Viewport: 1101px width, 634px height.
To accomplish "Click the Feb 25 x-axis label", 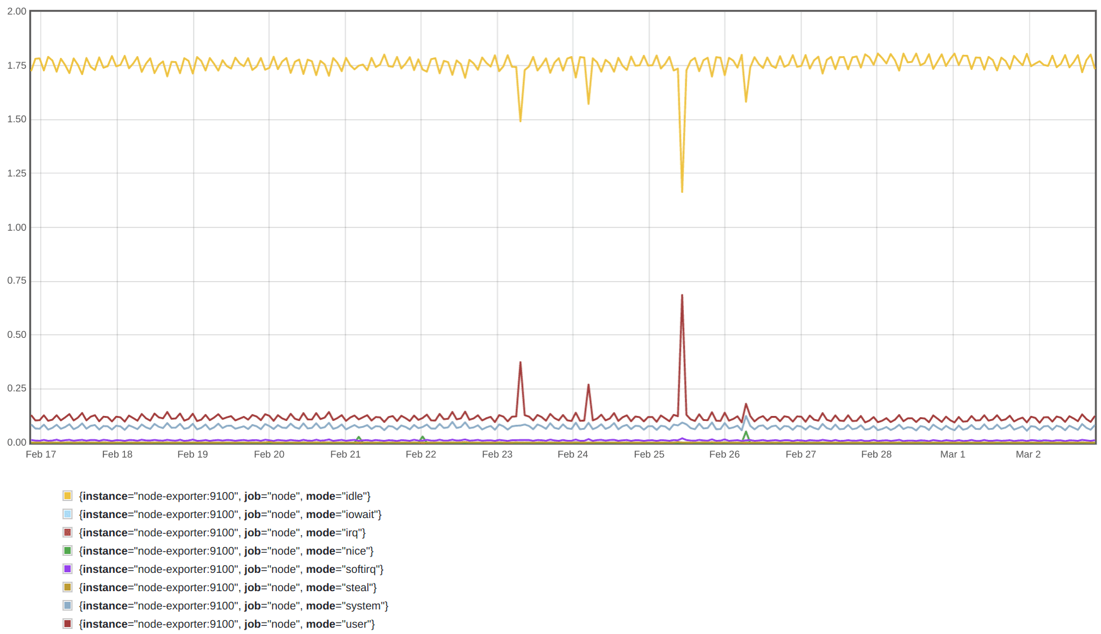I will [649, 454].
